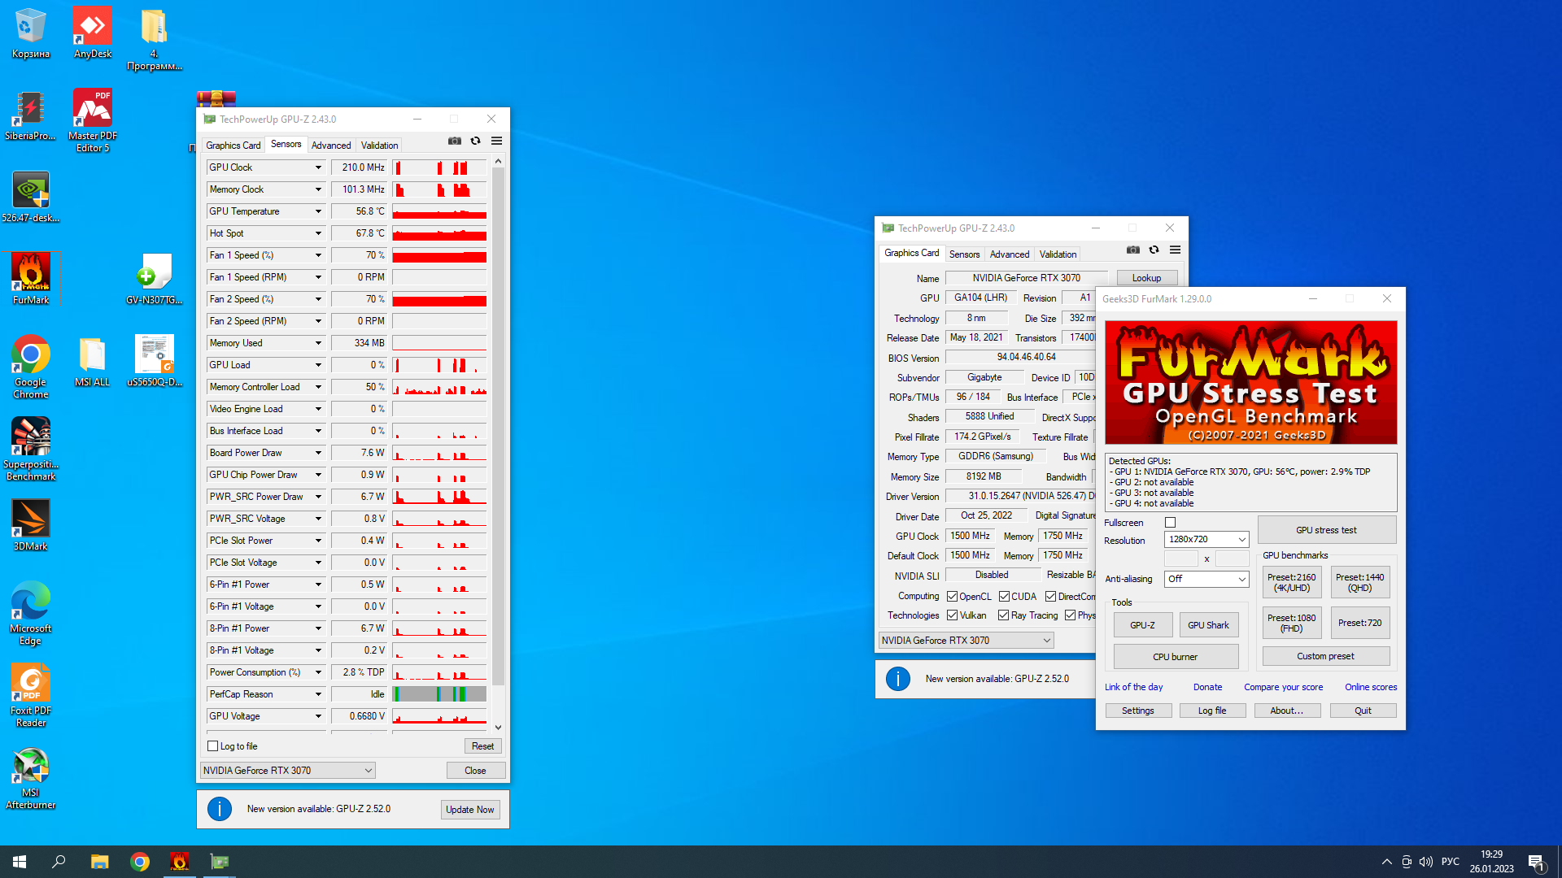The image size is (1562, 878).
Task: Click the sensor list vertical scrollbar
Action: point(498,423)
